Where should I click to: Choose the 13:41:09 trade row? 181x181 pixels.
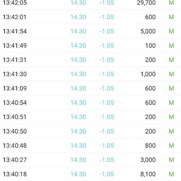tap(91, 88)
